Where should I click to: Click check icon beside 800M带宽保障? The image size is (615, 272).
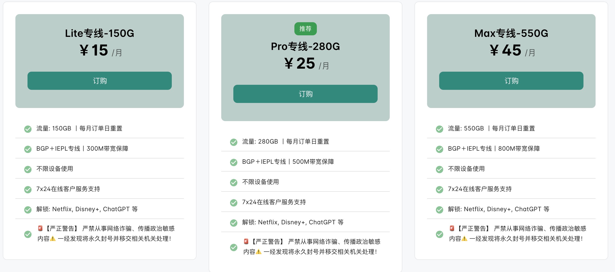click(x=439, y=149)
